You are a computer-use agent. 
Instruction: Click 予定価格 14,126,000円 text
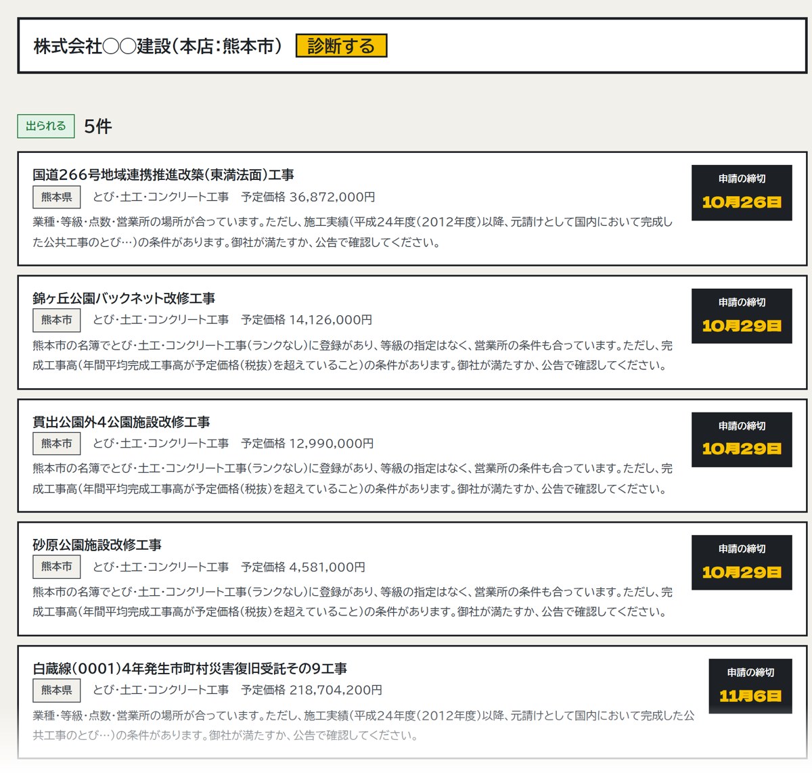(307, 320)
